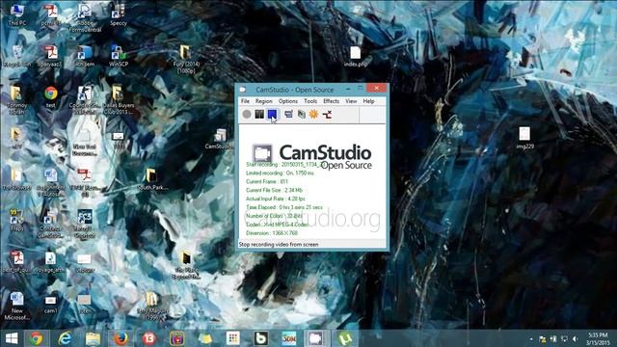Open Chrome from the taskbar
The width and height of the screenshot is (617, 347).
37,338
